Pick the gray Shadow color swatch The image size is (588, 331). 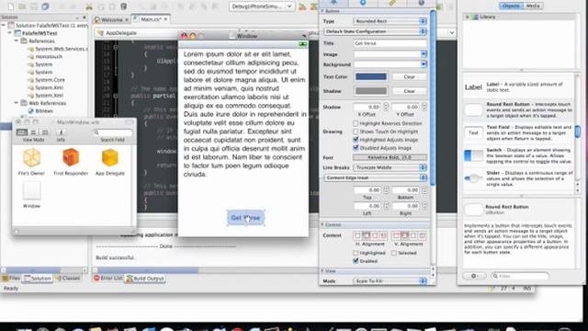371,91
